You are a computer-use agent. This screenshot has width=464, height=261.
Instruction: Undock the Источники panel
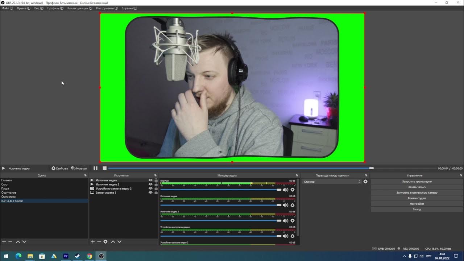click(156, 175)
